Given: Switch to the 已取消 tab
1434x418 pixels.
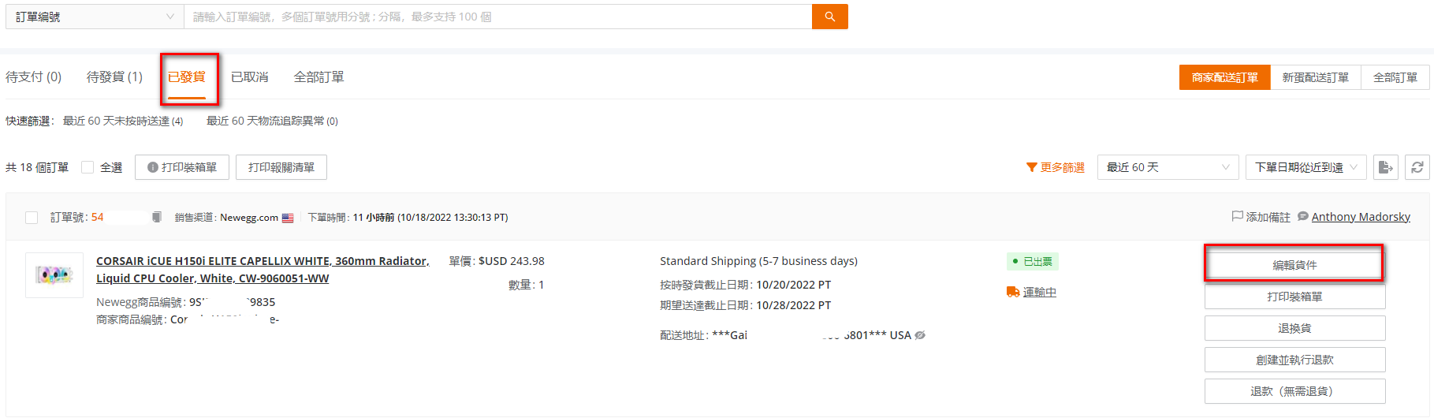Looking at the screenshot, I should point(250,77).
